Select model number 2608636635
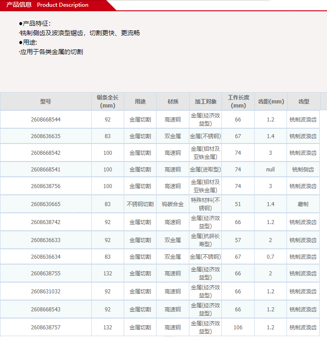 click(45, 136)
